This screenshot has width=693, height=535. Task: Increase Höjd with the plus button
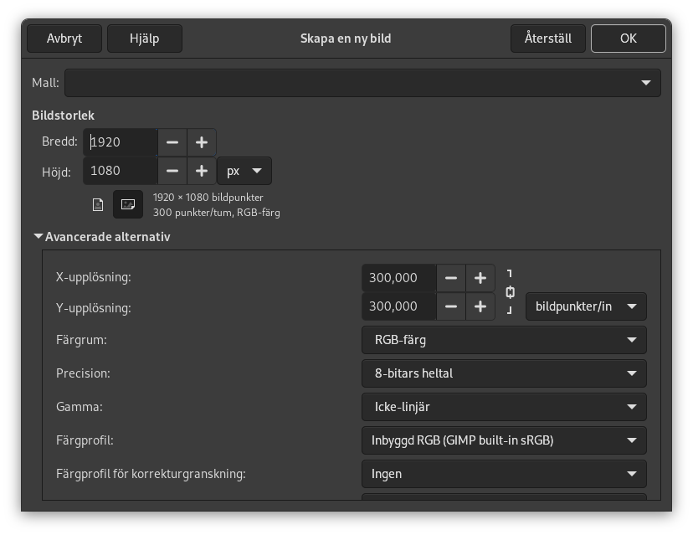click(x=201, y=170)
